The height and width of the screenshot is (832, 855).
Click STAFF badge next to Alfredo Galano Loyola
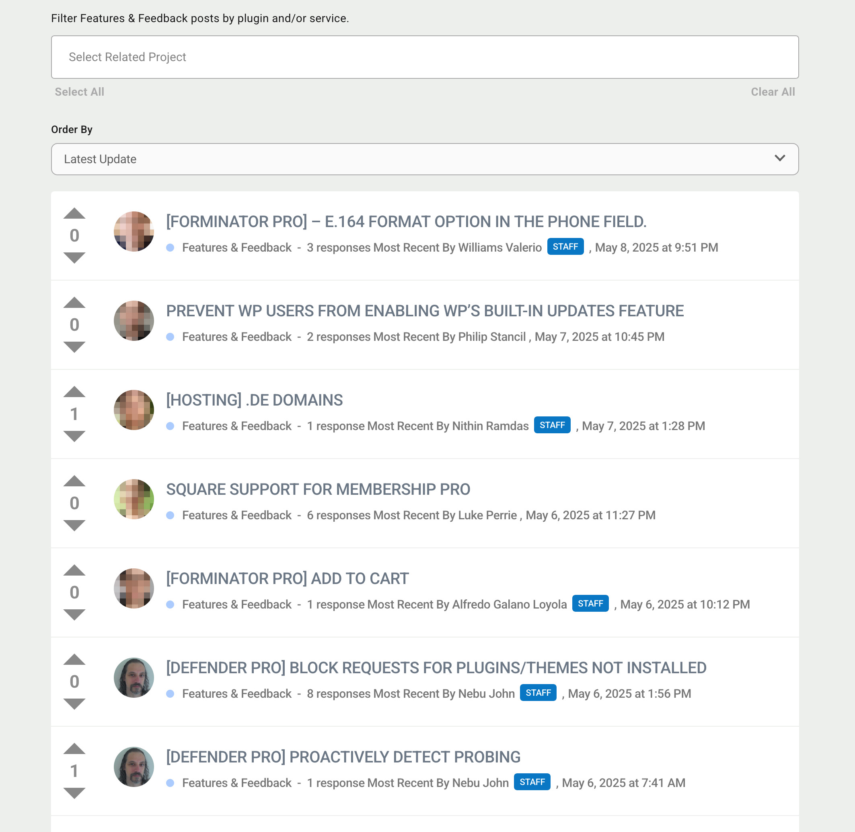pyautogui.click(x=590, y=603)
